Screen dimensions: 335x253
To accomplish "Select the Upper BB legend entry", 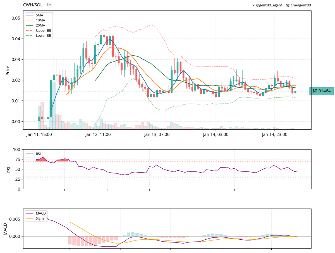I will click(39, 30).
